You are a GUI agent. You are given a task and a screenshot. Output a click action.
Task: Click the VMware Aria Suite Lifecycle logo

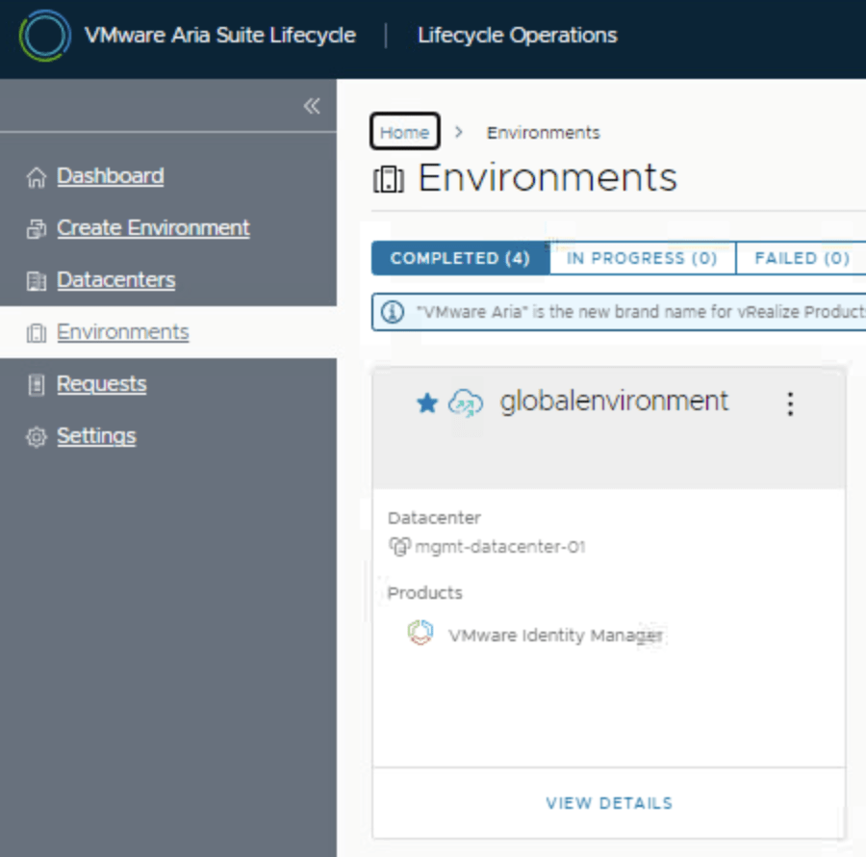click(x=44, y=37)
